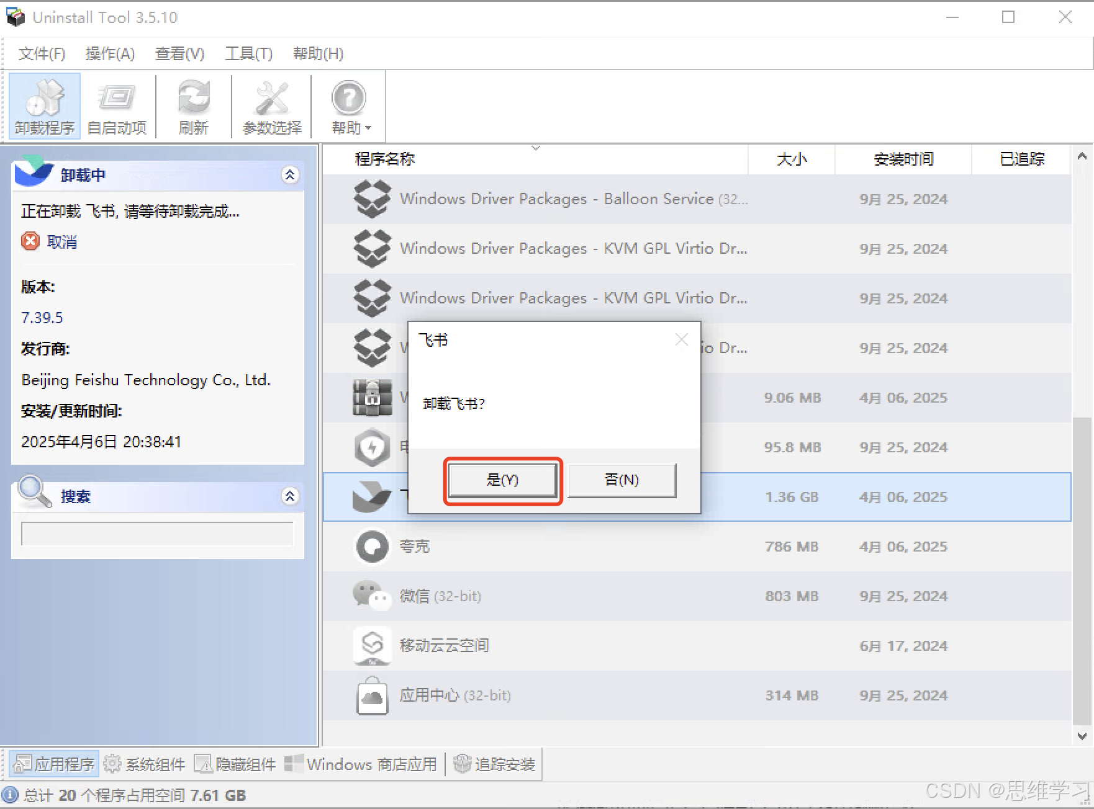1094x809 pixels.
Task: Collapse the 搜索 panel
Action: click(x=290, y=496)
